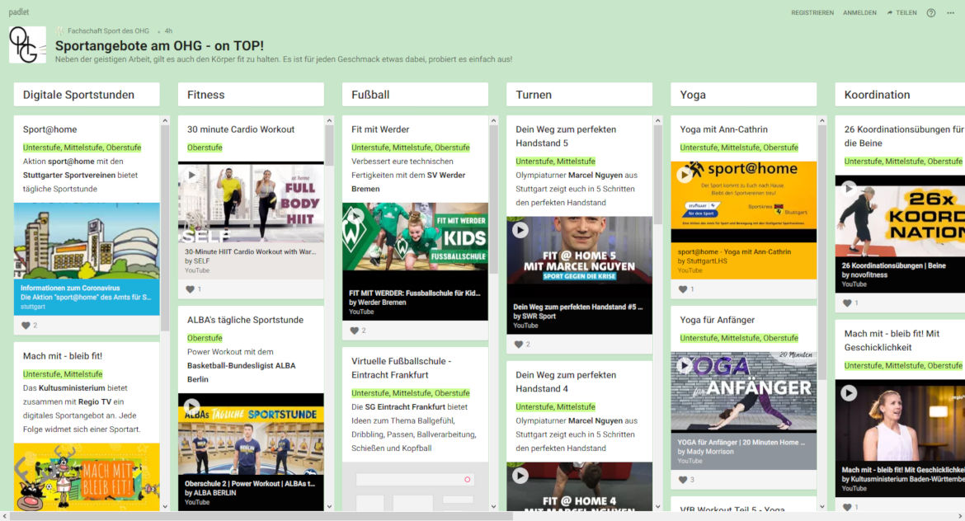
Task: Click Oberstufe tag under ALBA's tägliche Sportstunde
Action: (x=205, y=338)
